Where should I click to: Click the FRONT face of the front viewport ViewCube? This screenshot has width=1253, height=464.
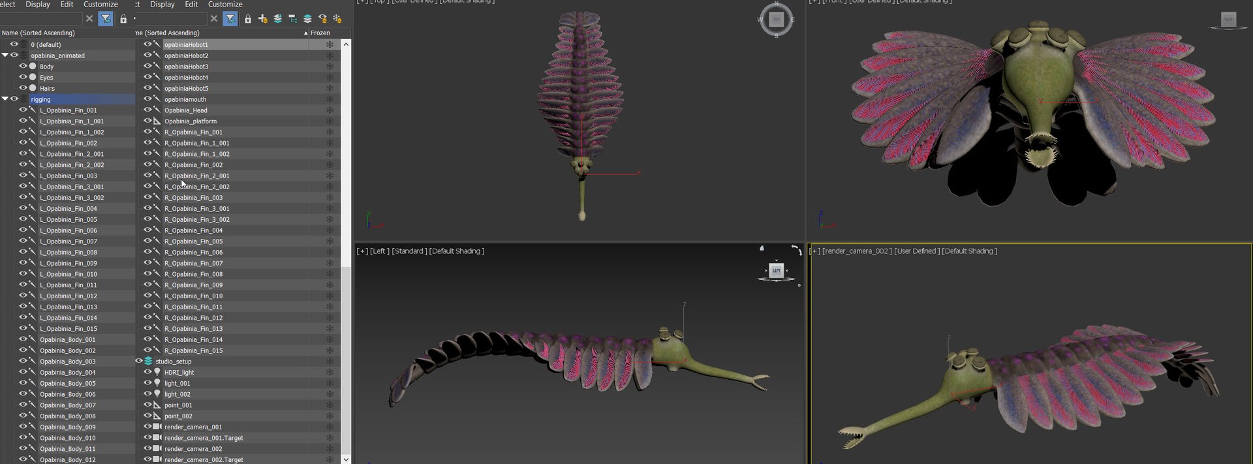pos(1228,20)
